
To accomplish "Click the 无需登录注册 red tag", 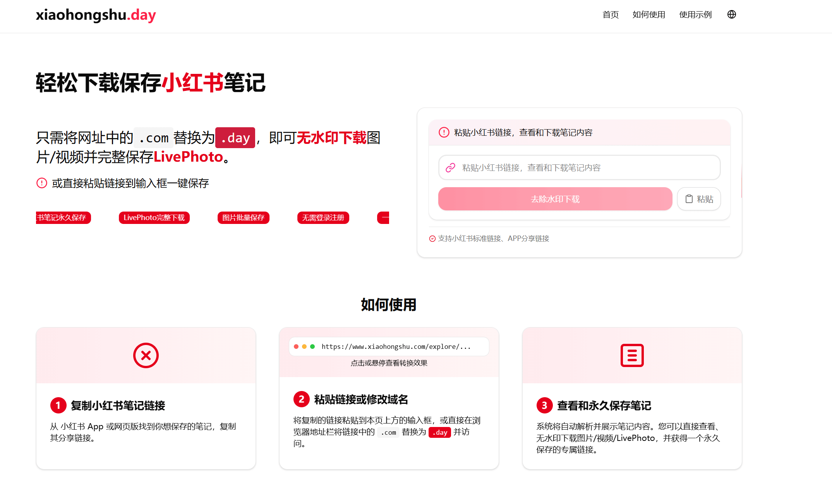I will coord(323,217).
